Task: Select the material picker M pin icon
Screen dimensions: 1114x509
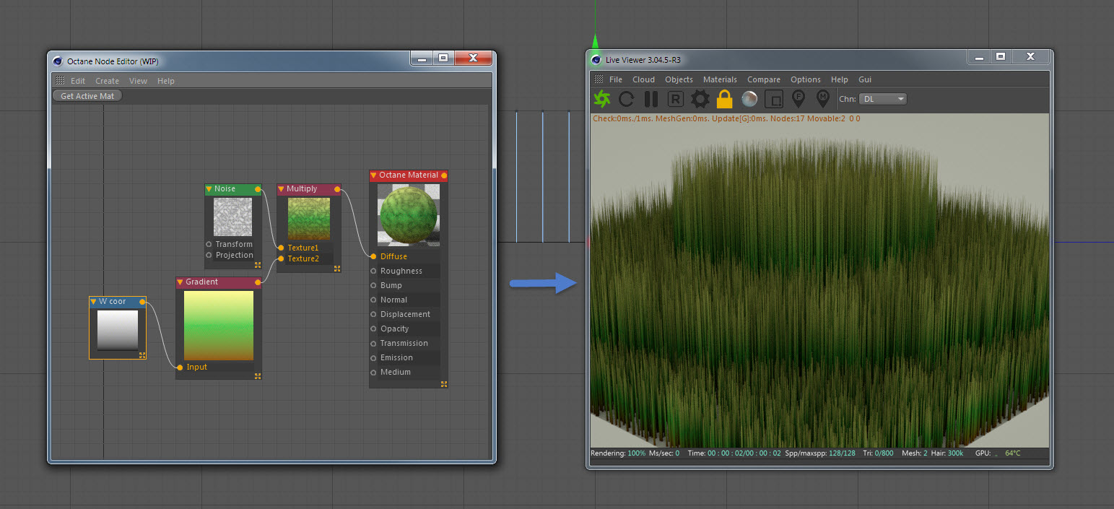Action: point(822,98)
